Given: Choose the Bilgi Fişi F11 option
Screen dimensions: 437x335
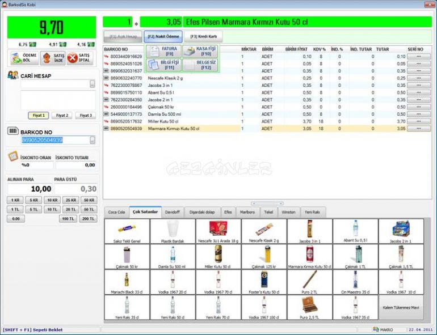Looking at the screenshot, I should click(x=163, y=65).
